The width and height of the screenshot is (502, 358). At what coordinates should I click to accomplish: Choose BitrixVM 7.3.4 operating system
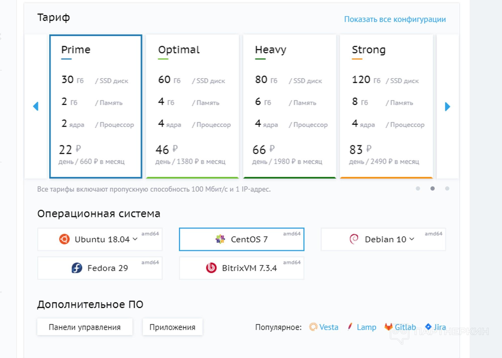click(242, 268)
